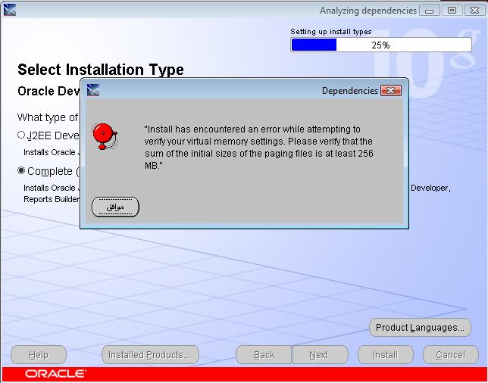Close the main installer window
Screen dimensions: 488x383
coord(474,10)
